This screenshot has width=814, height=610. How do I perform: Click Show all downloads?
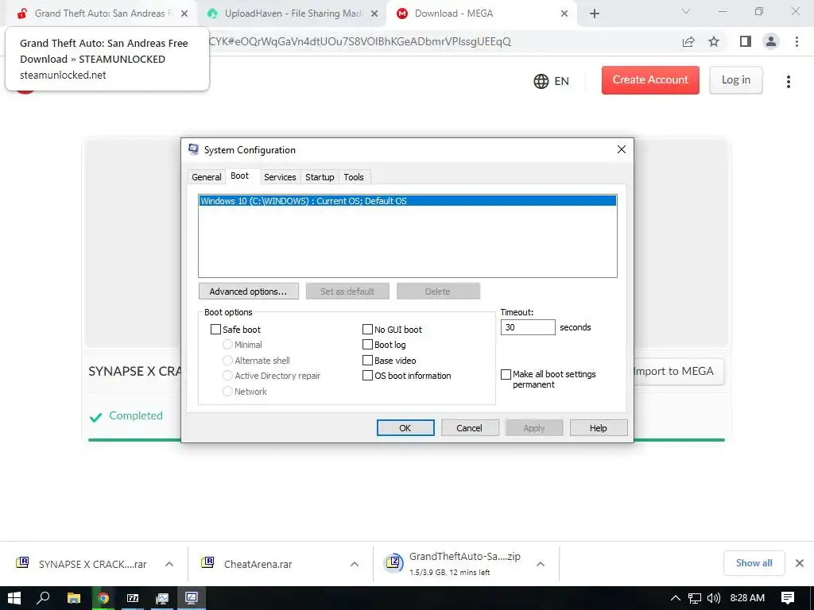(754, 563)
